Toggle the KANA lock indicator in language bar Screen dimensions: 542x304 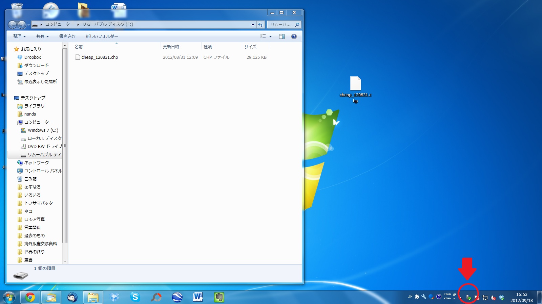pyautogui.click(x=447, y=299)
